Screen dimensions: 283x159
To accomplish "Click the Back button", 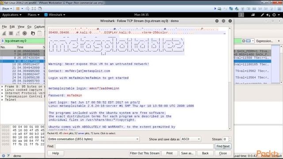I will [205, 153].
